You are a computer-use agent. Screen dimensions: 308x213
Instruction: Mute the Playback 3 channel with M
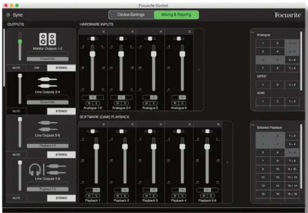[x=147, y=196]
